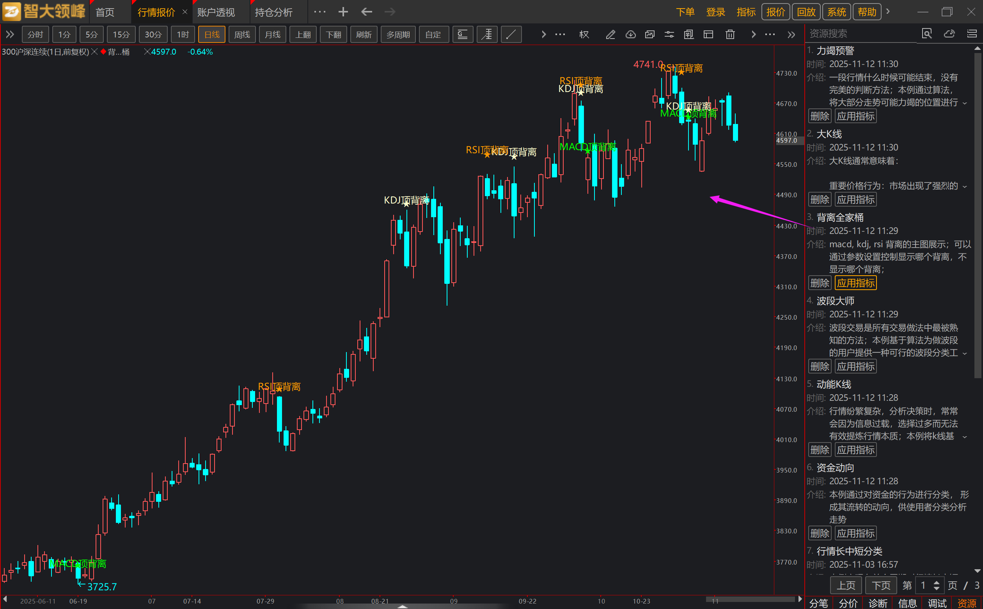Image resolution: width=983 pixels, height=609 pixels.
Task: Click the 下页 pagination button
Action: click(881, 585)
